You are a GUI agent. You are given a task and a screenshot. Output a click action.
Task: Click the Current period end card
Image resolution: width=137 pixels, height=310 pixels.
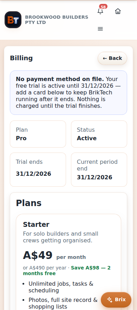click(99, 170)
